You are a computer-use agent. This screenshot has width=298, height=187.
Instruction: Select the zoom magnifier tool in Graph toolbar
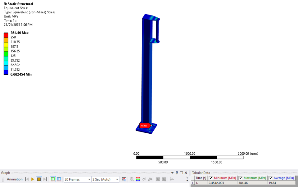click(x=132, y=179)
